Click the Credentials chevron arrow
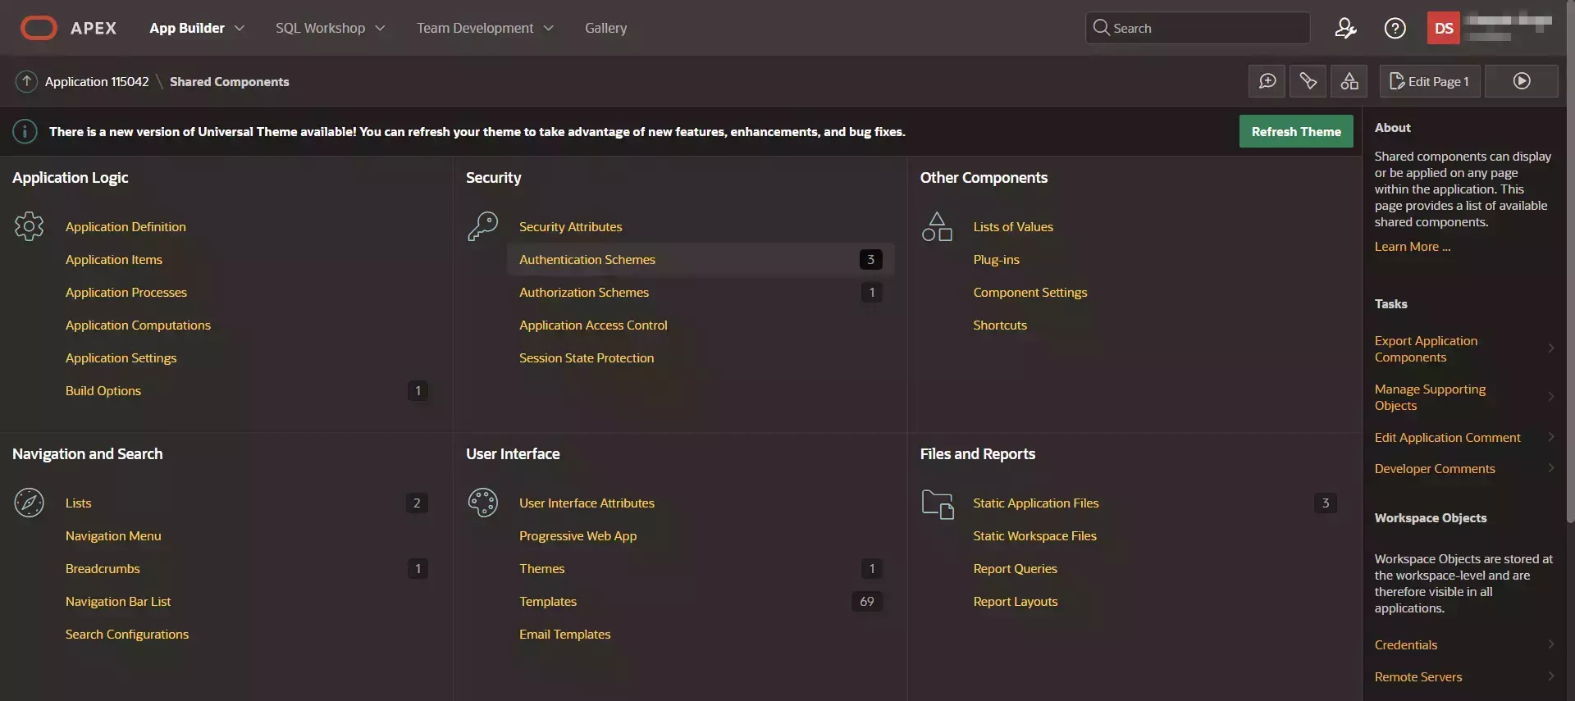The width and height of the screenshot is (1575, 701). 1550,644
